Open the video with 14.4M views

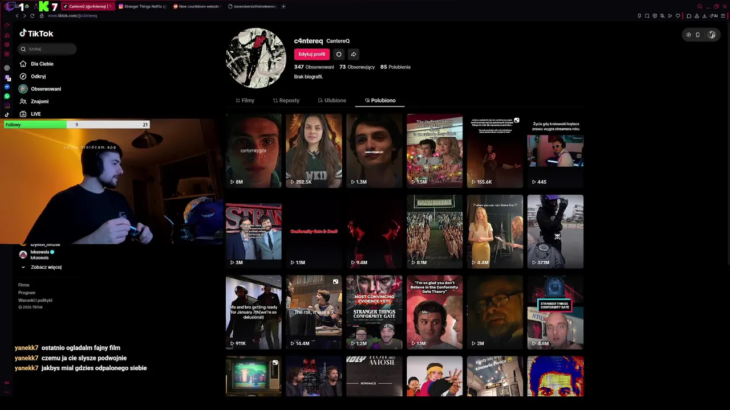[x=314, y=313]
